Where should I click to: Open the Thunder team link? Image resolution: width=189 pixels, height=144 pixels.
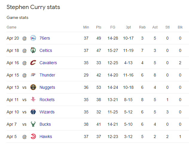click(47, 75)
